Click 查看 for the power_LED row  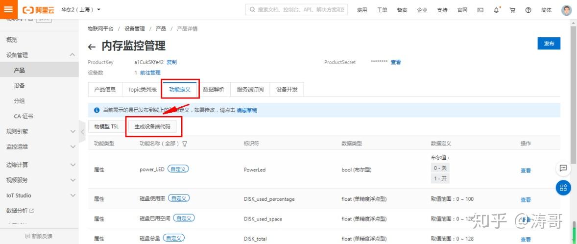click(x=526, y=171)
